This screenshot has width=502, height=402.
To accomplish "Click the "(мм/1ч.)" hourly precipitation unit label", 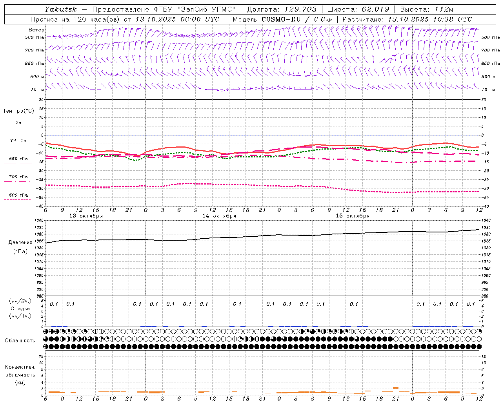I will pyautogui.click(x=20, y=316).
